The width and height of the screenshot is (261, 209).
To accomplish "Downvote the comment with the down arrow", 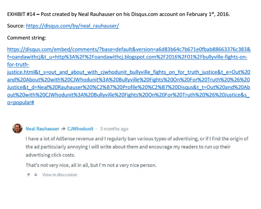I will click(x=35, y=175).
